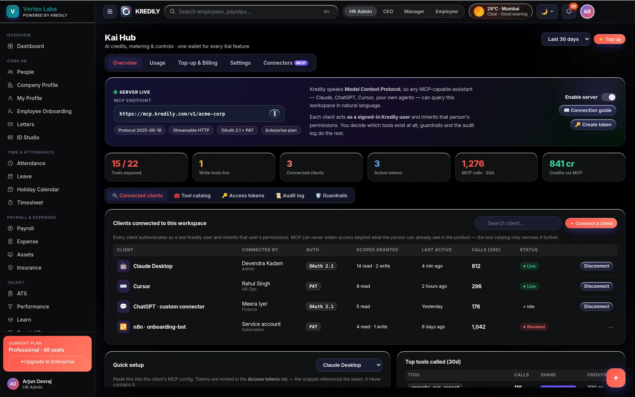This screenshot has height=397, width=635.
Task: Click the 29°C Mumbai weather widget
Action: click(500, 12)
